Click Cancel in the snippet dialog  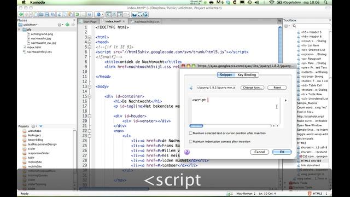coord(260,152)
